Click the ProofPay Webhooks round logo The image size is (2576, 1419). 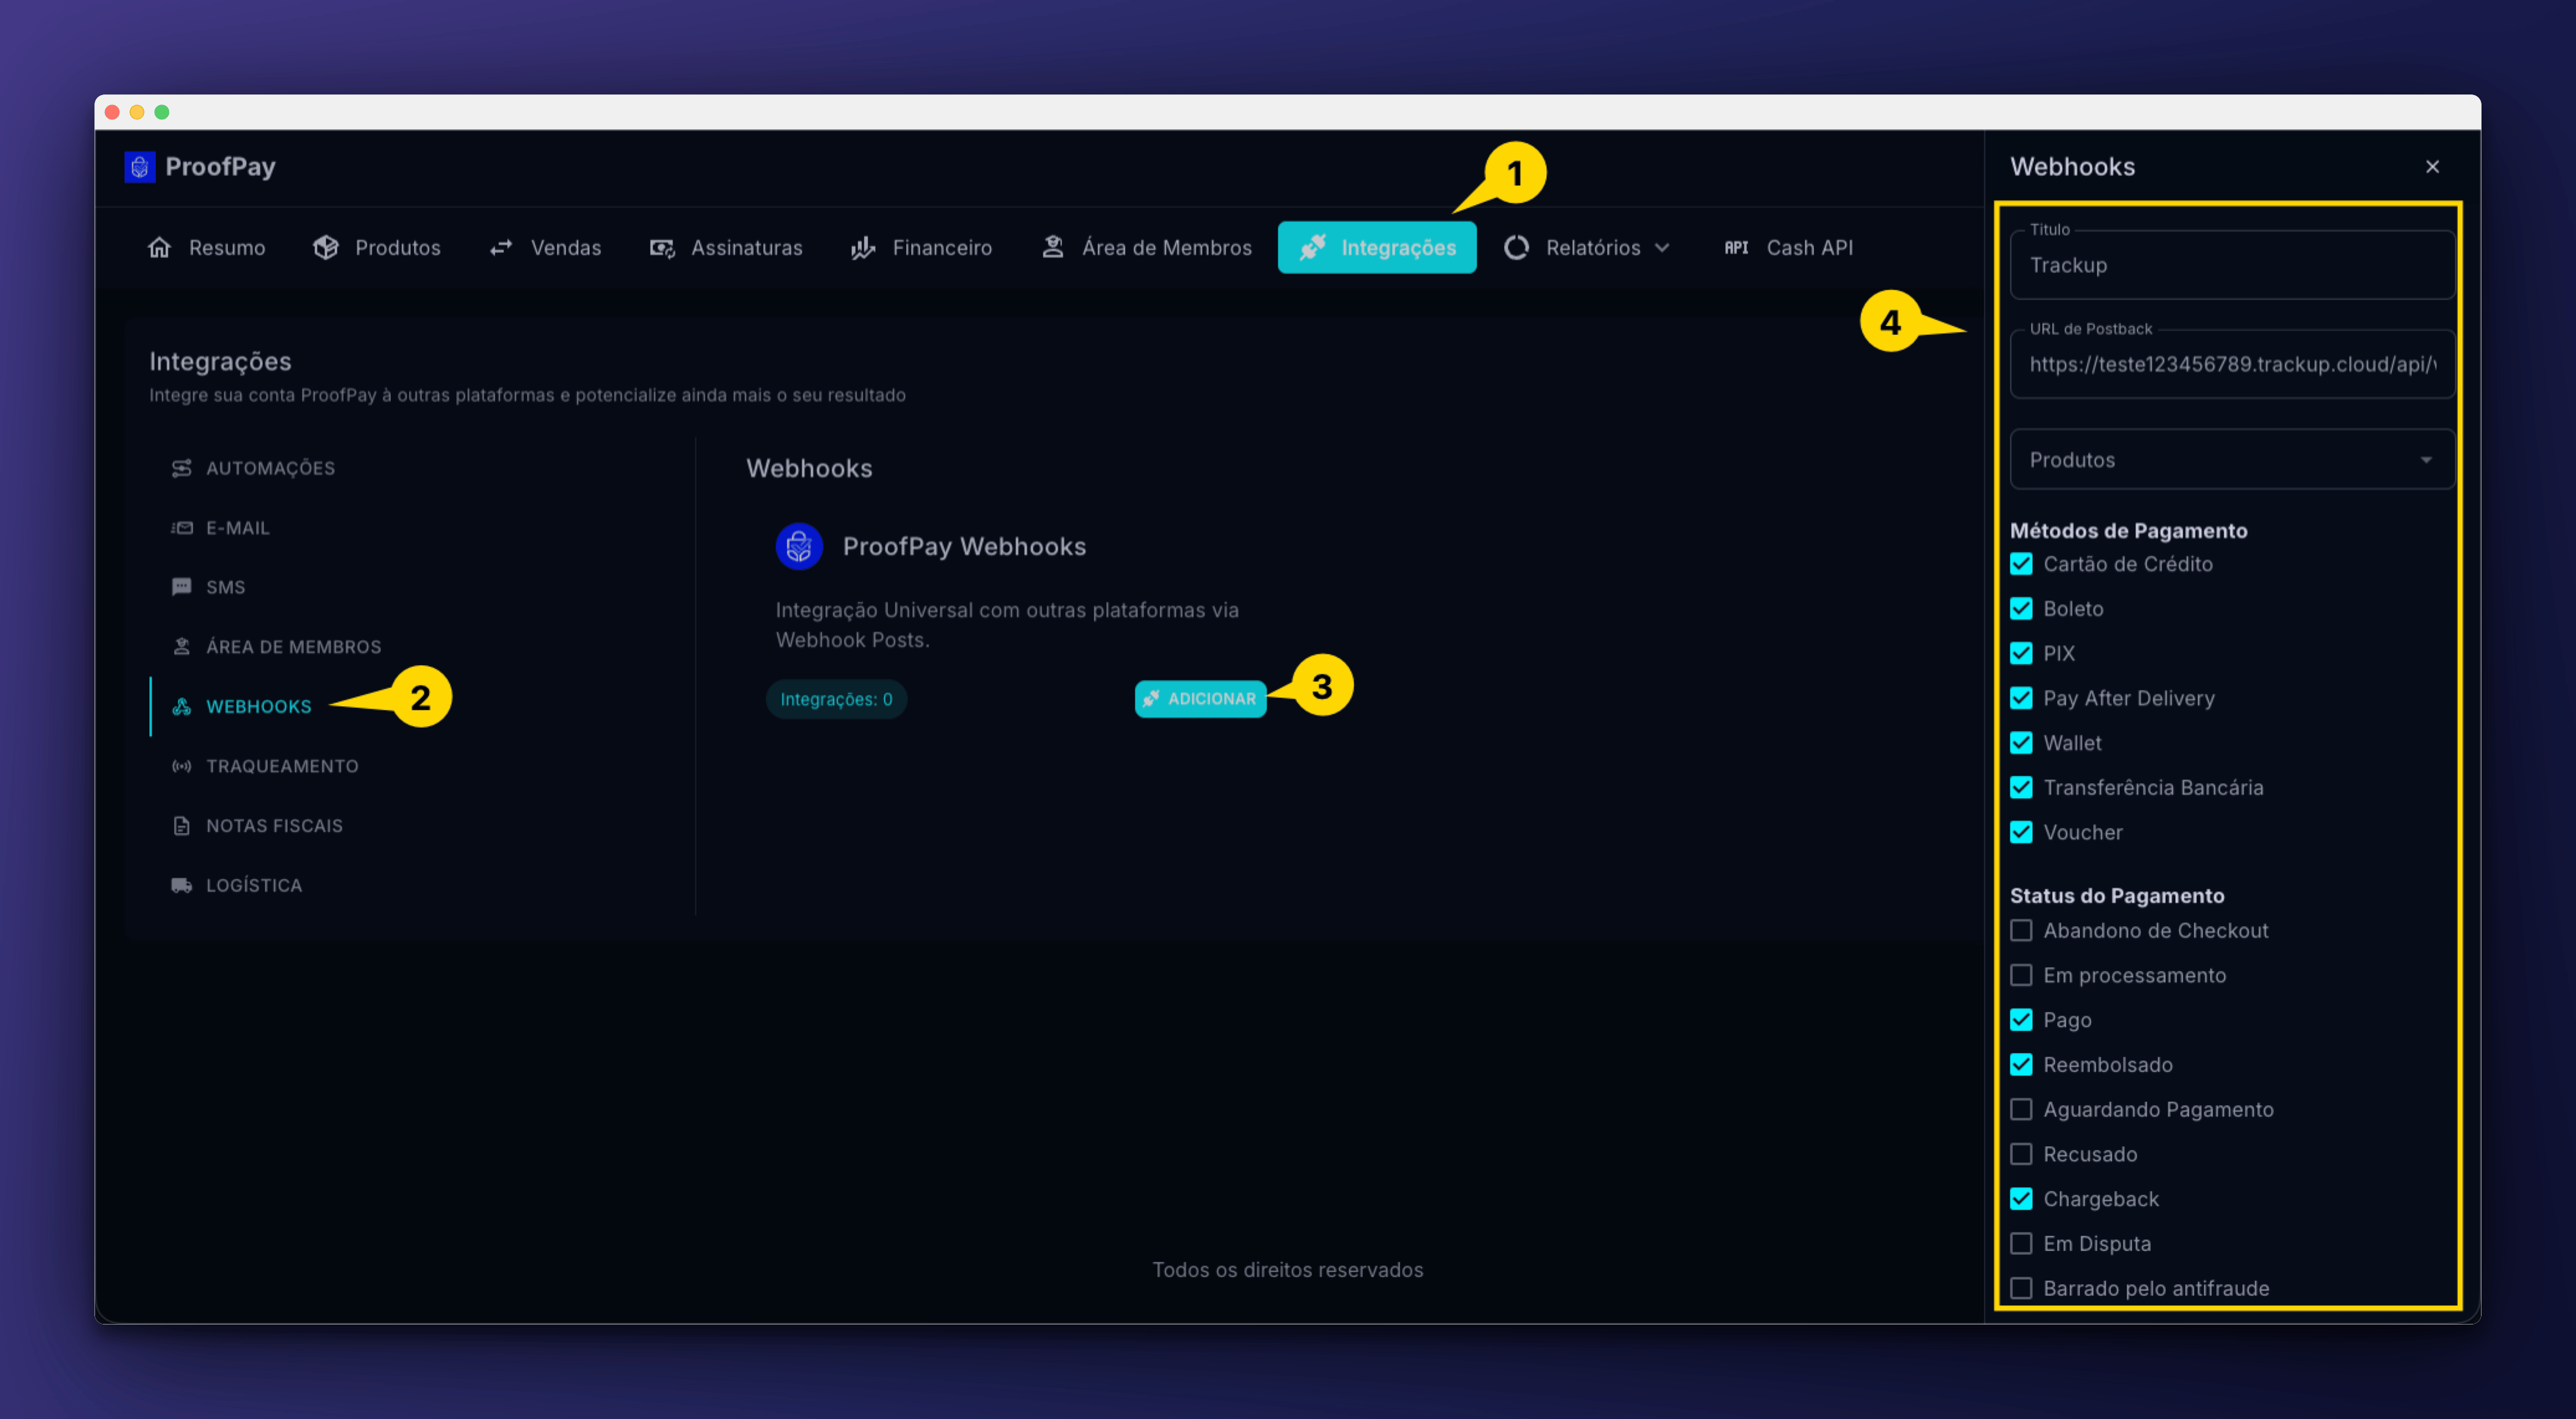[799, 546]
